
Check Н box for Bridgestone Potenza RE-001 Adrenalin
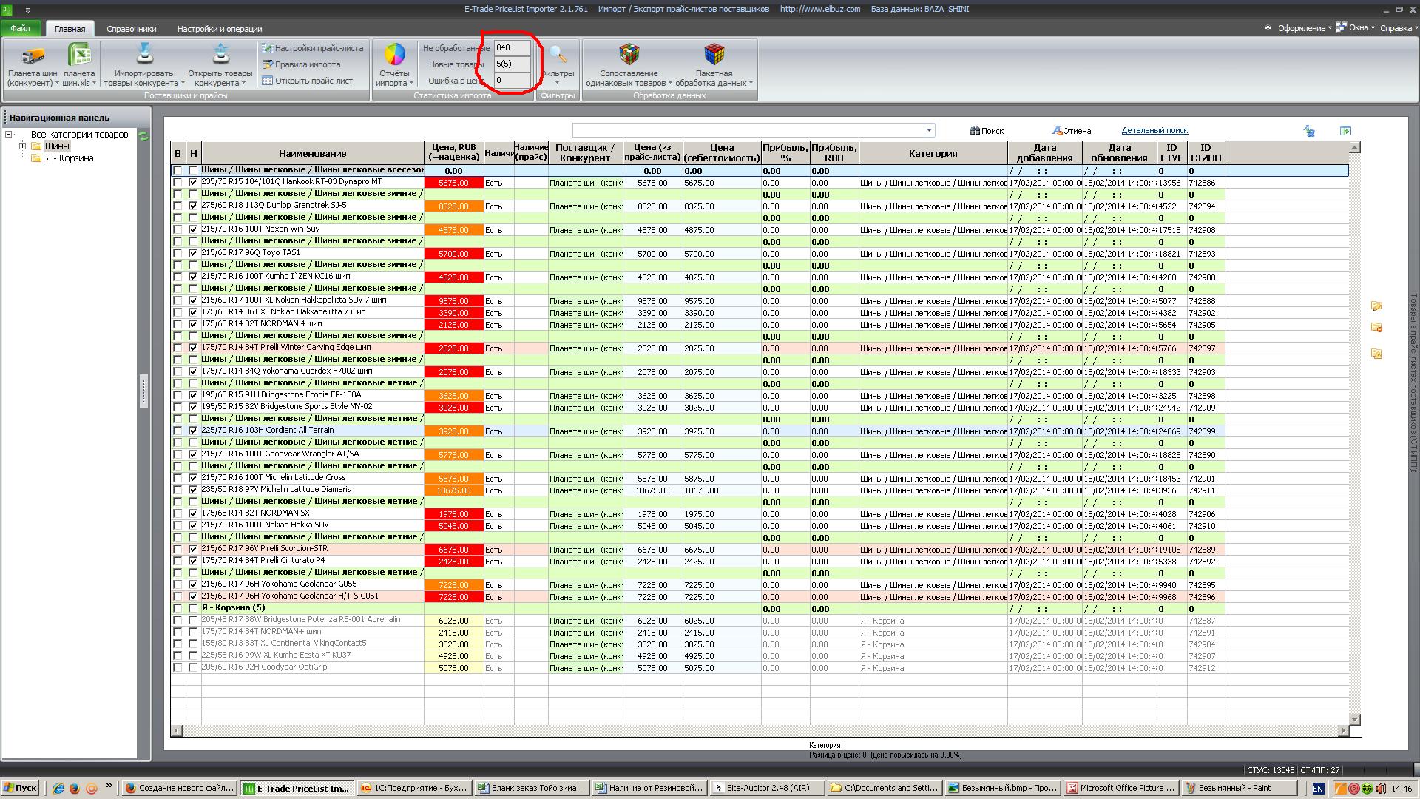click(x=193, y=620)
